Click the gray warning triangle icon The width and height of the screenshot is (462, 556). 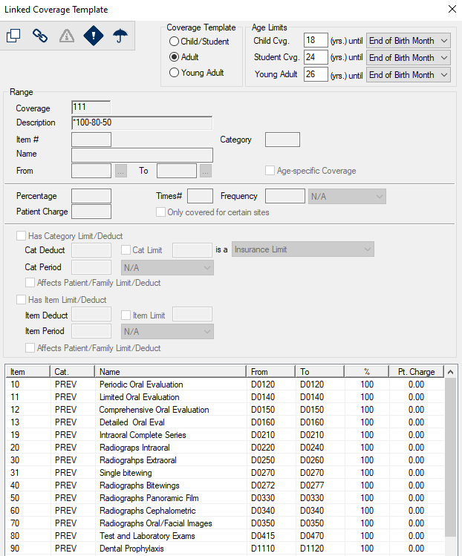point(67,36)
